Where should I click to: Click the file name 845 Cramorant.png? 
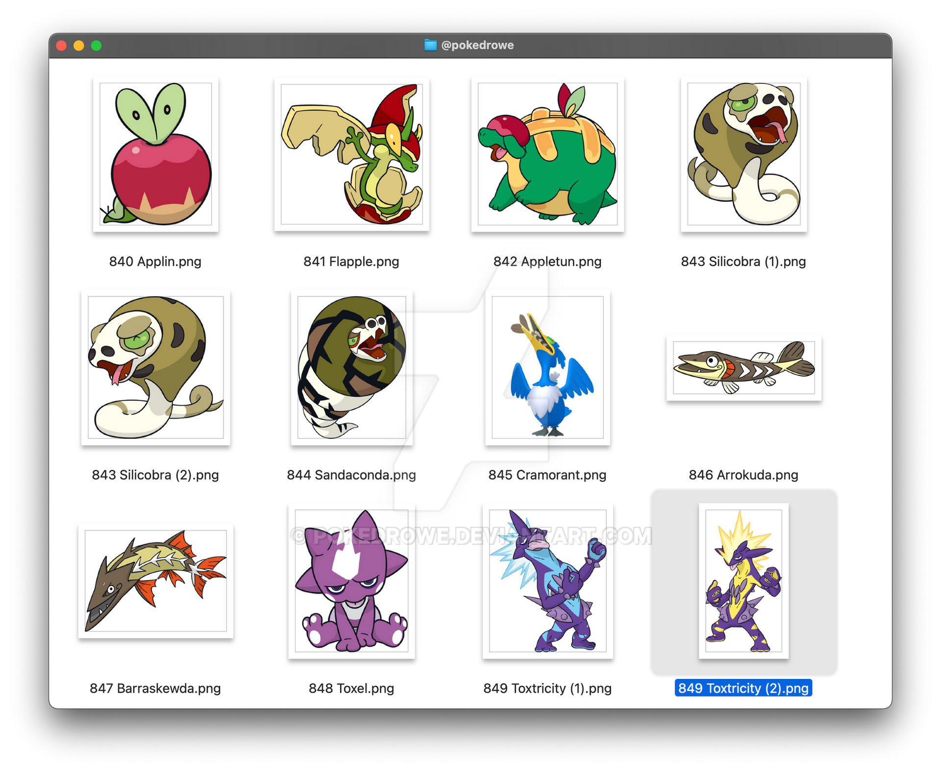tap(547, 475)
